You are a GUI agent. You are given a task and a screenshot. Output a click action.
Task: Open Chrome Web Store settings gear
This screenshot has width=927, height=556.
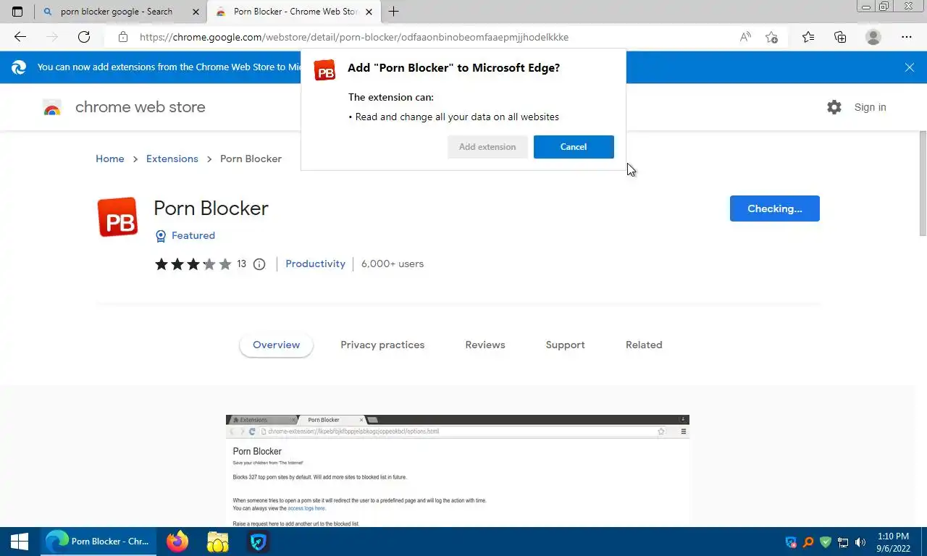point(834,107)
